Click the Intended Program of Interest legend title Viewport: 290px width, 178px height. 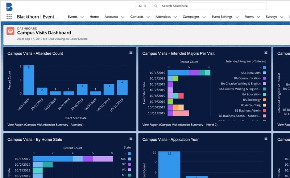(246, 61)
